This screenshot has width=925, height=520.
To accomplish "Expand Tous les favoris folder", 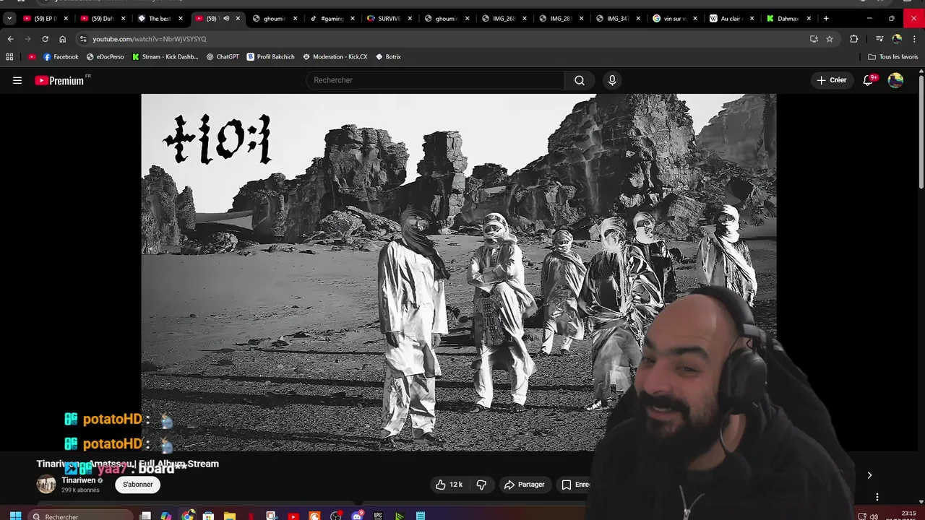I will [892, 56].
